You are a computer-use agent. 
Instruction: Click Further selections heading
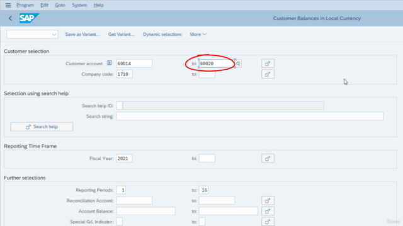point(25,178)
